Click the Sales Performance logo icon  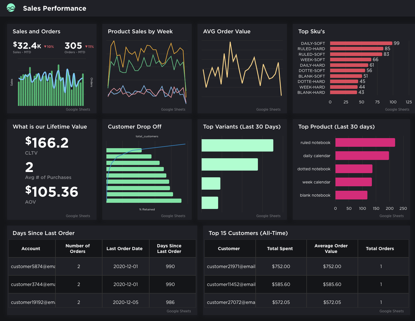pyautogui.click(x=10, y=8)
